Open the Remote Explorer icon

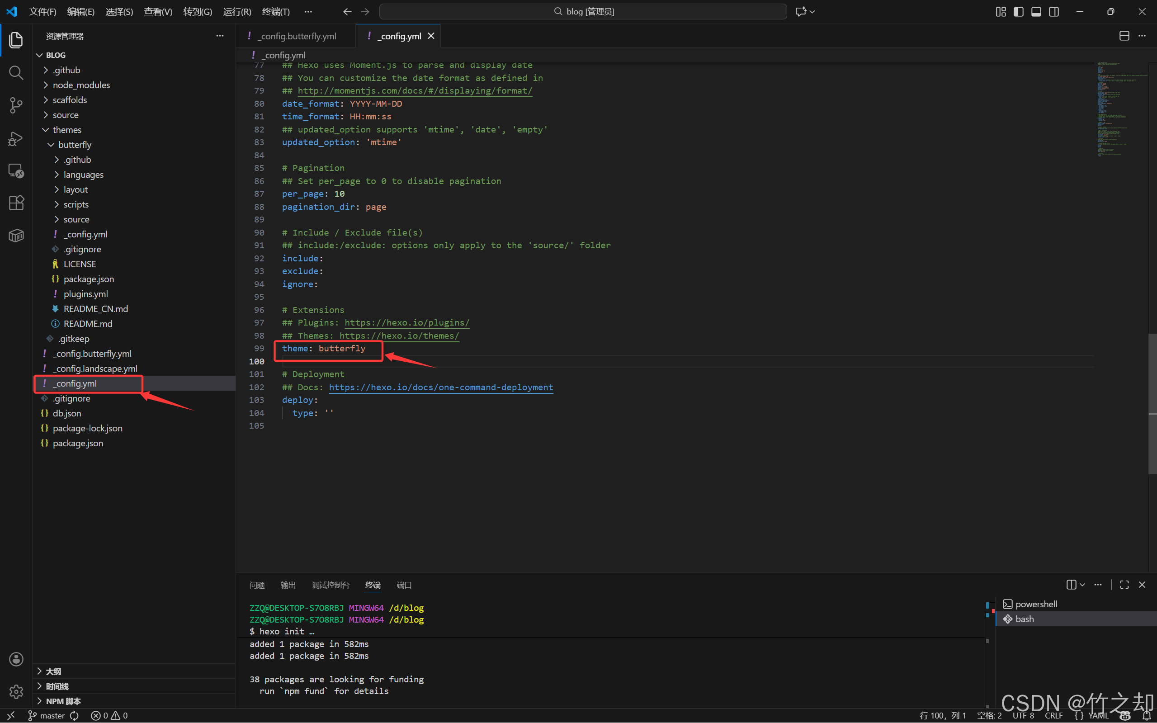[x=16, y=171]
